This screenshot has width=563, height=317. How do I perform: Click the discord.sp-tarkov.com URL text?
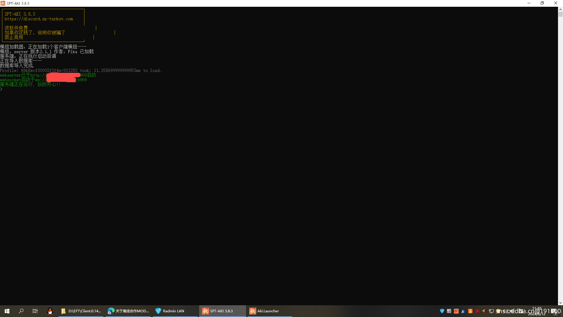(39, 19)
